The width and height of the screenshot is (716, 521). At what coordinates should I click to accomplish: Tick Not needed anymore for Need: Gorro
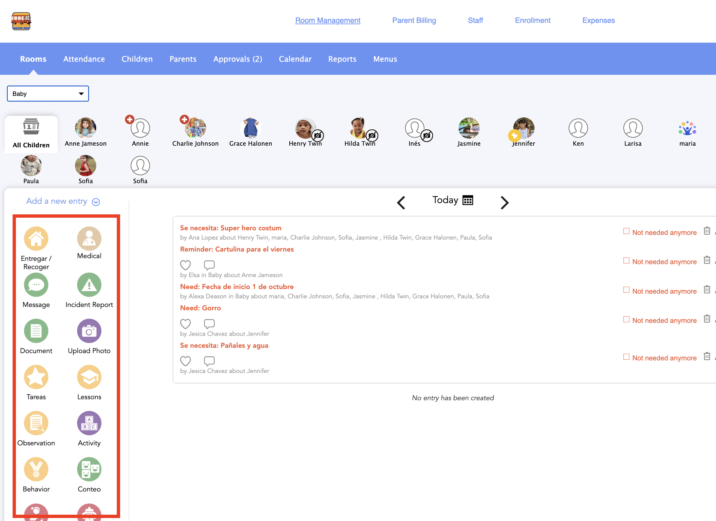pos(626,319)
